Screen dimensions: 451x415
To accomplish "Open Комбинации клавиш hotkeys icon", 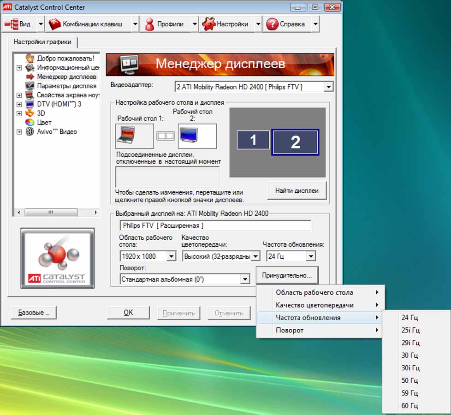I will [x=55, y=24].
